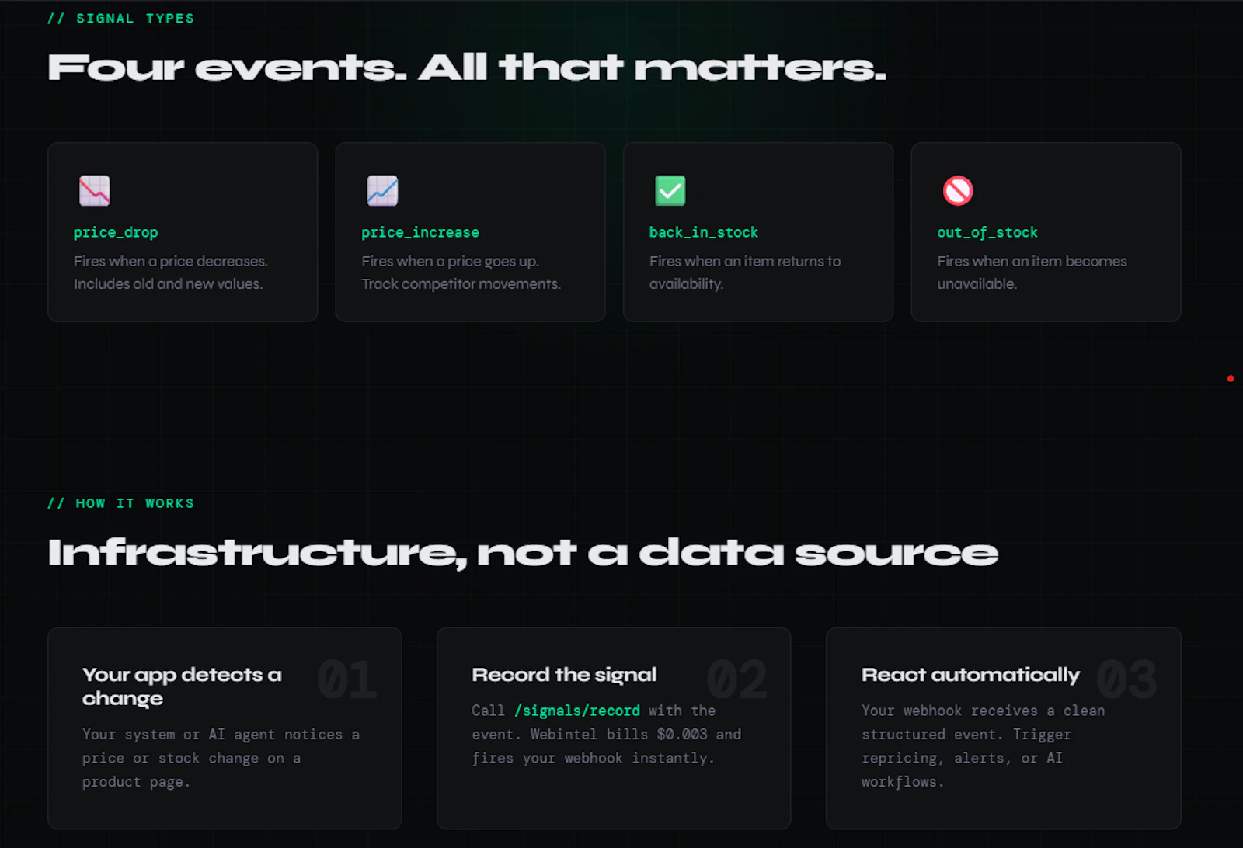Click 'Your system or AI agent notices' text
The width and height of the screenshot is (1243, 848).
pos(221,735)
